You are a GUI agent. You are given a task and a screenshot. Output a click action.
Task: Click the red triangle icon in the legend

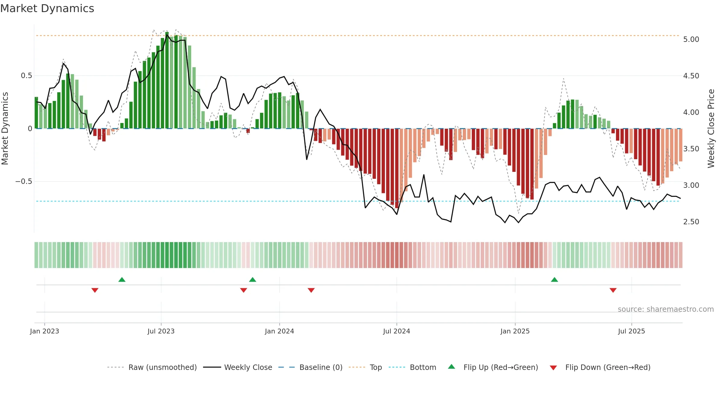tap(553, 368)
